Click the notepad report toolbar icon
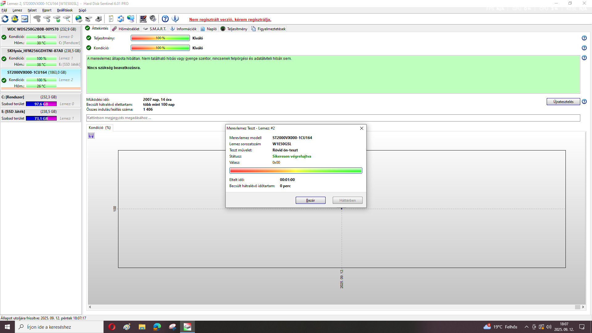 [111, 19]
